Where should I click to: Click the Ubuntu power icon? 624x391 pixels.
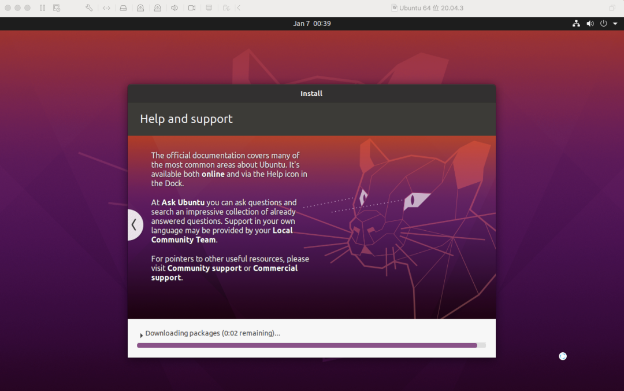603,24
